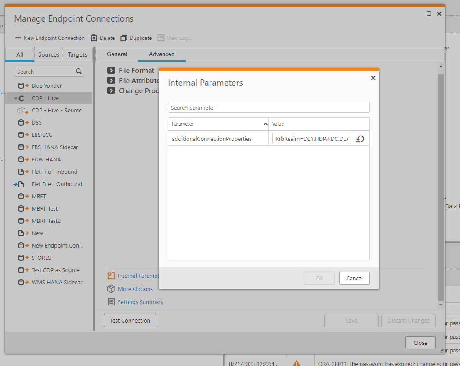Show the Targets tab
Screen dimensions: 460x366
pos(78,55)
